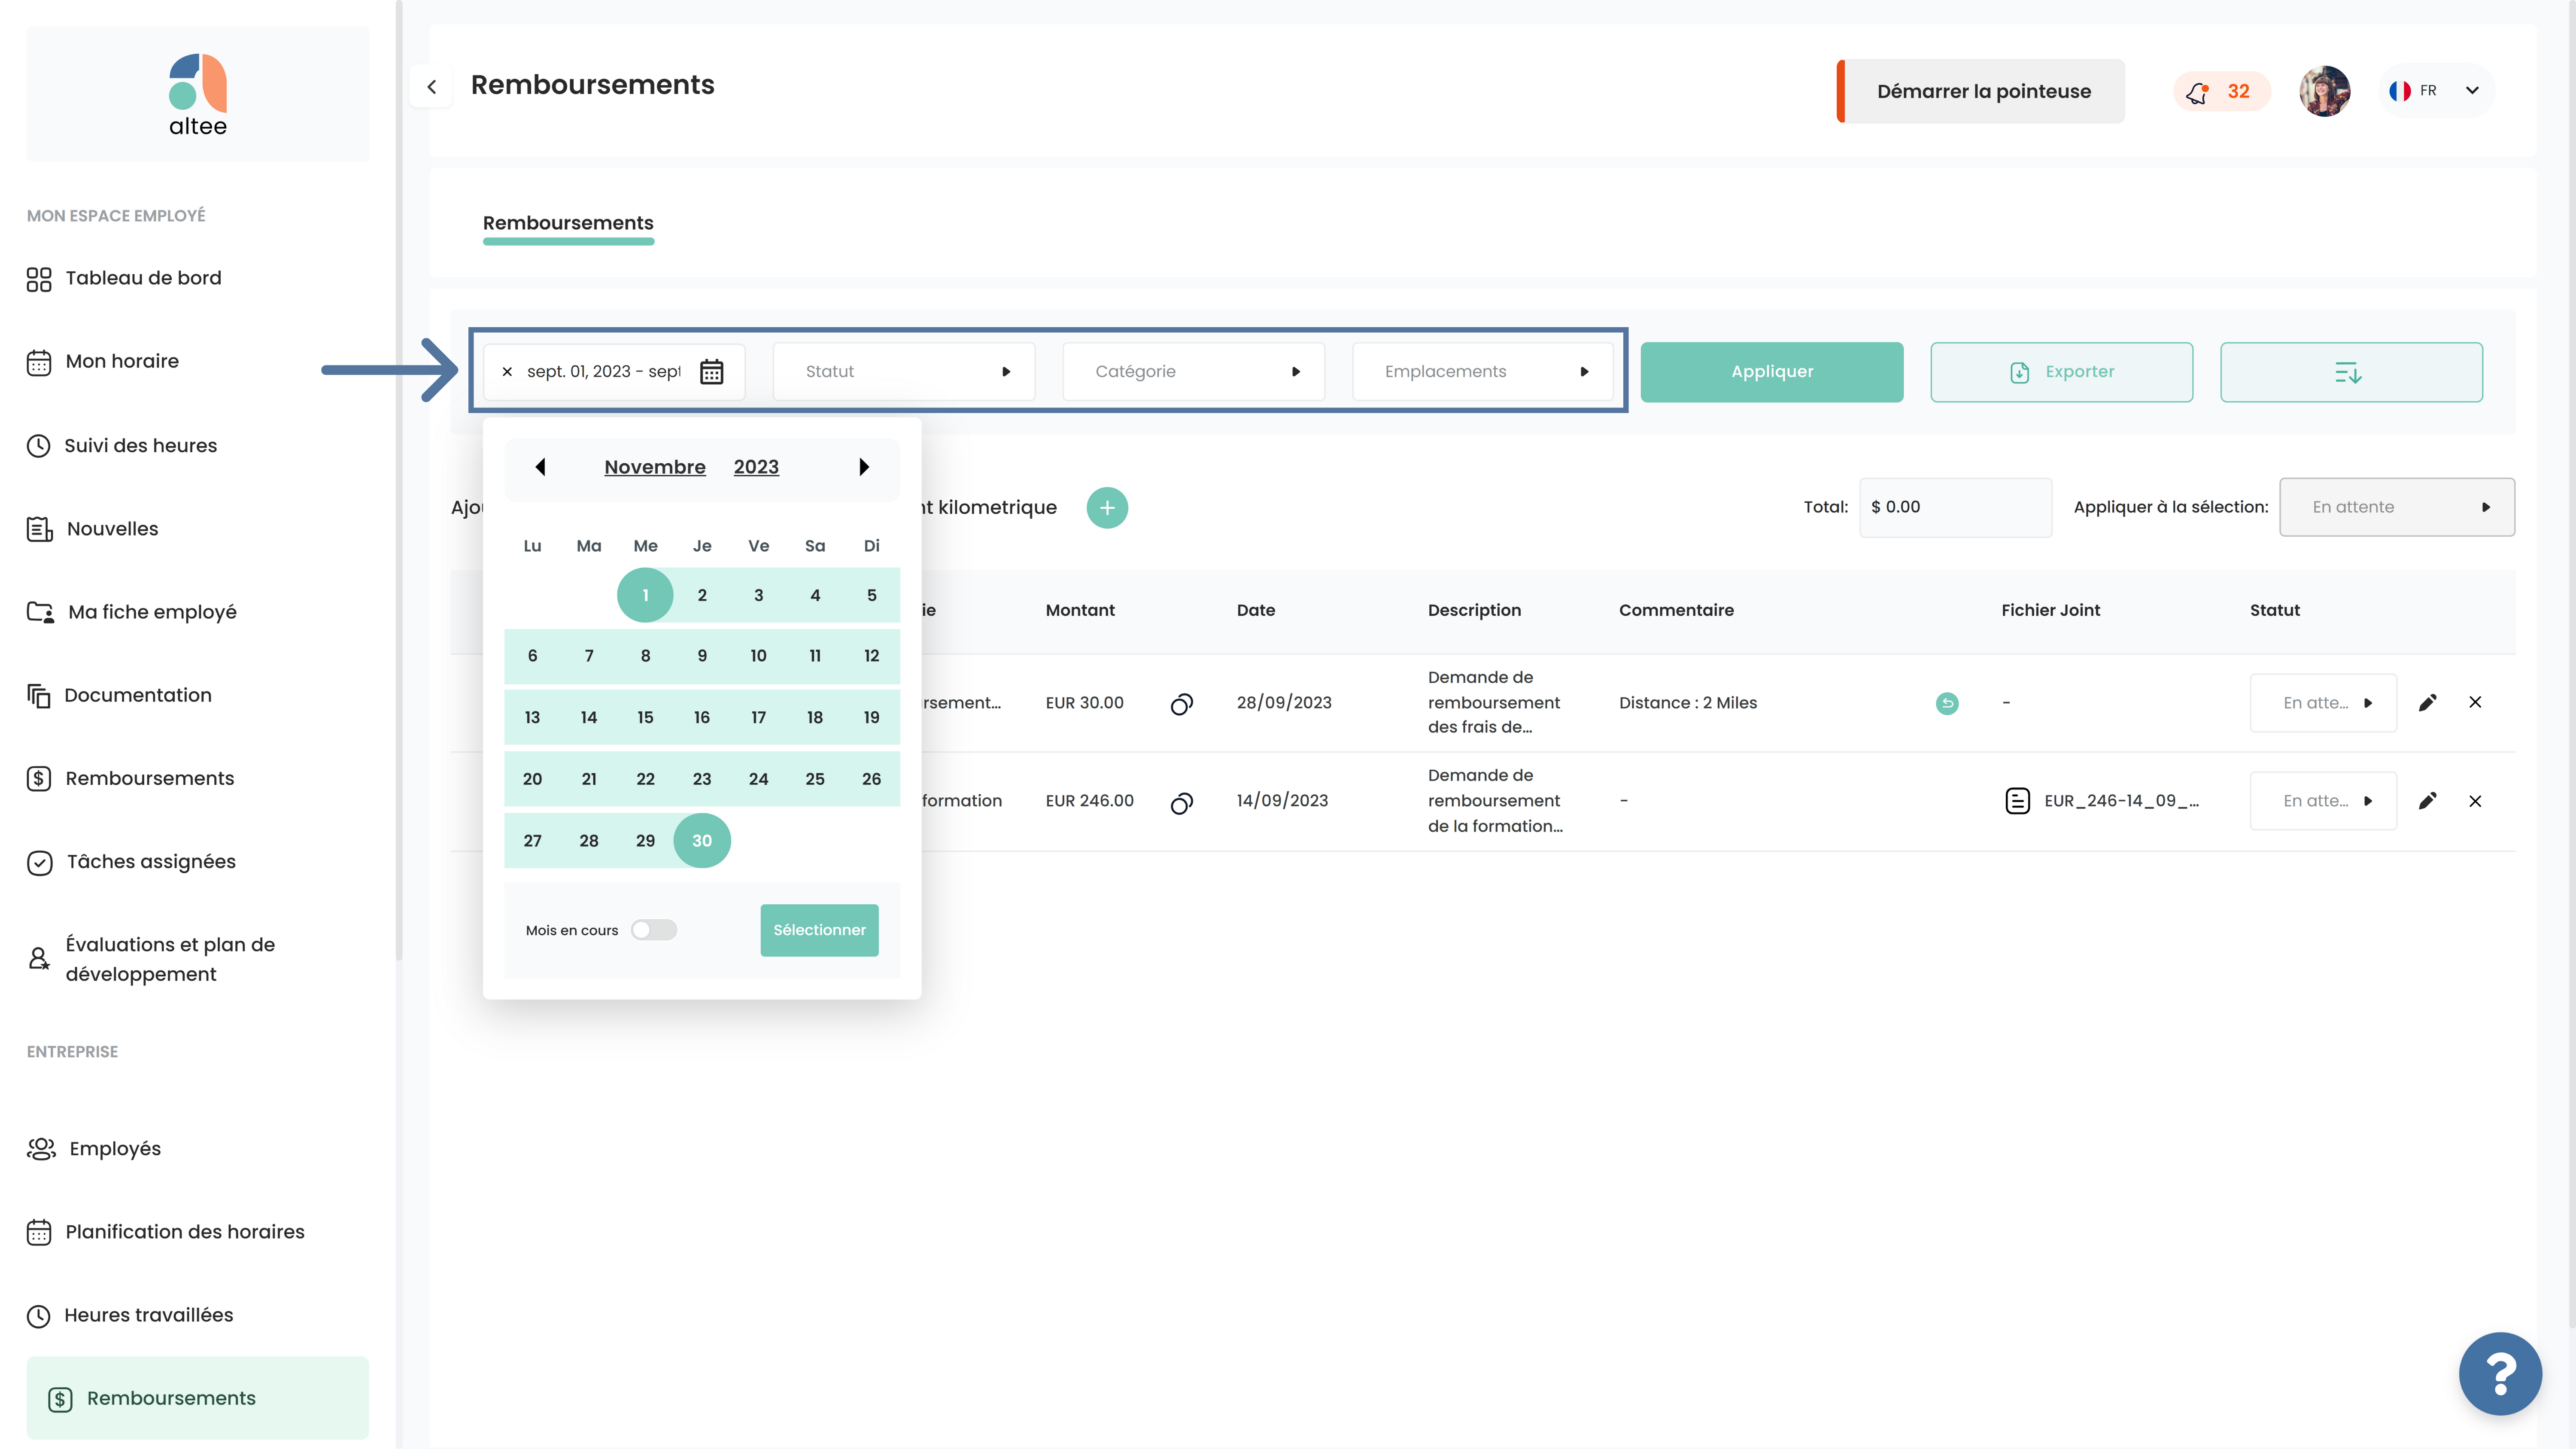Viewport: 2576px width, 1449px height.
Task: Open Remboursements under Mon espace employé
Action: click(x=130, y=779)
